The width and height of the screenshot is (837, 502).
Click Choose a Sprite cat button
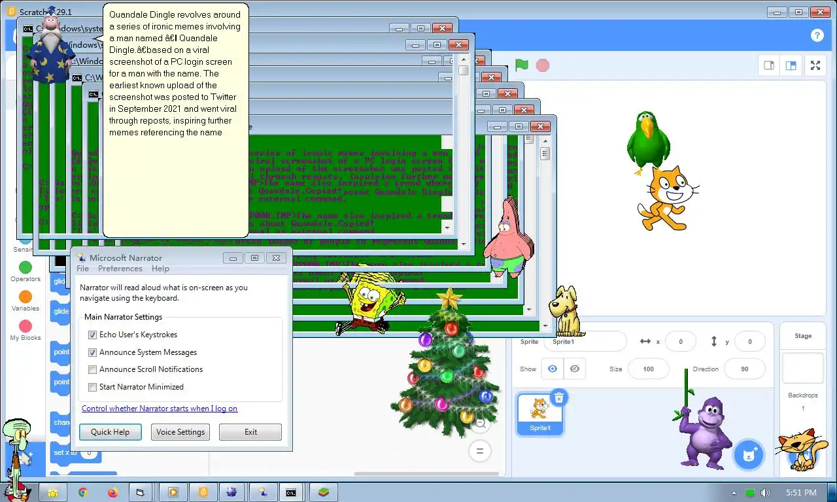(749, 454)
